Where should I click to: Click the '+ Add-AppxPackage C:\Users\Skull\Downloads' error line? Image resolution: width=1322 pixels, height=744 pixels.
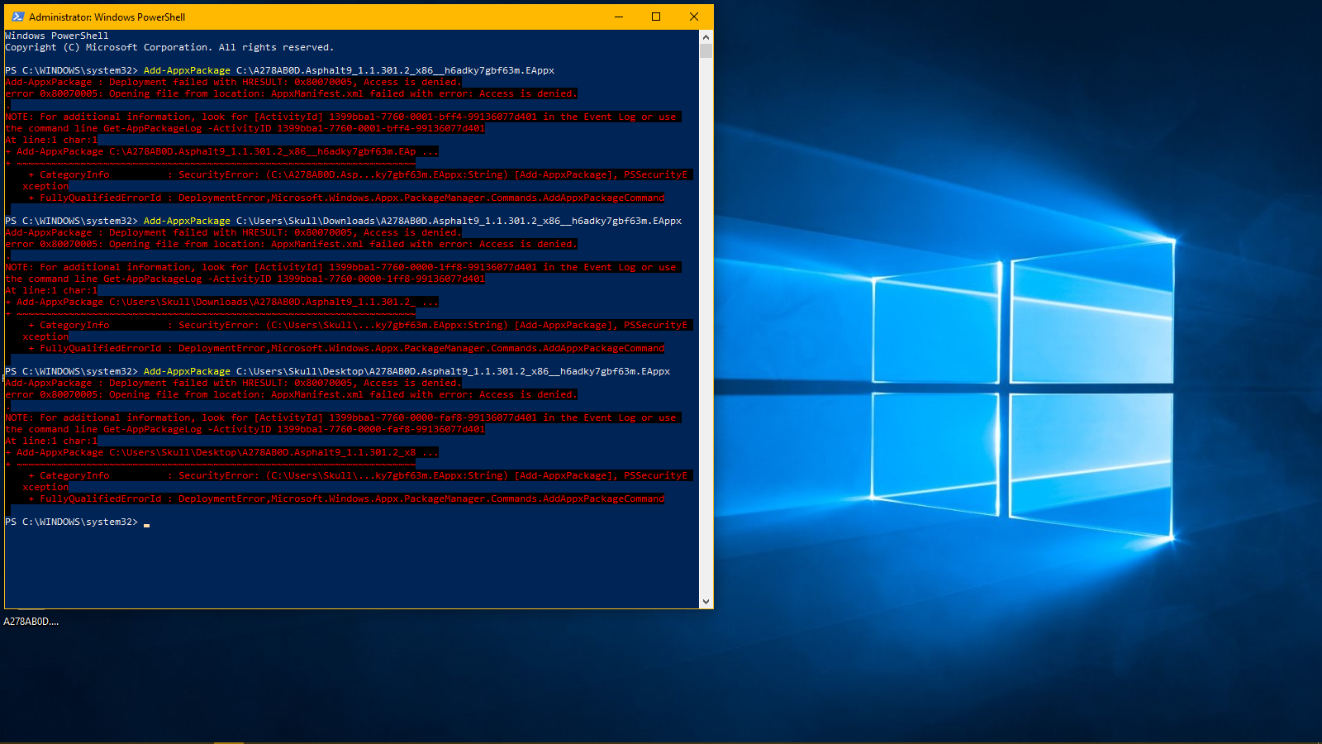pyautogui.click(x=221, y=302)
